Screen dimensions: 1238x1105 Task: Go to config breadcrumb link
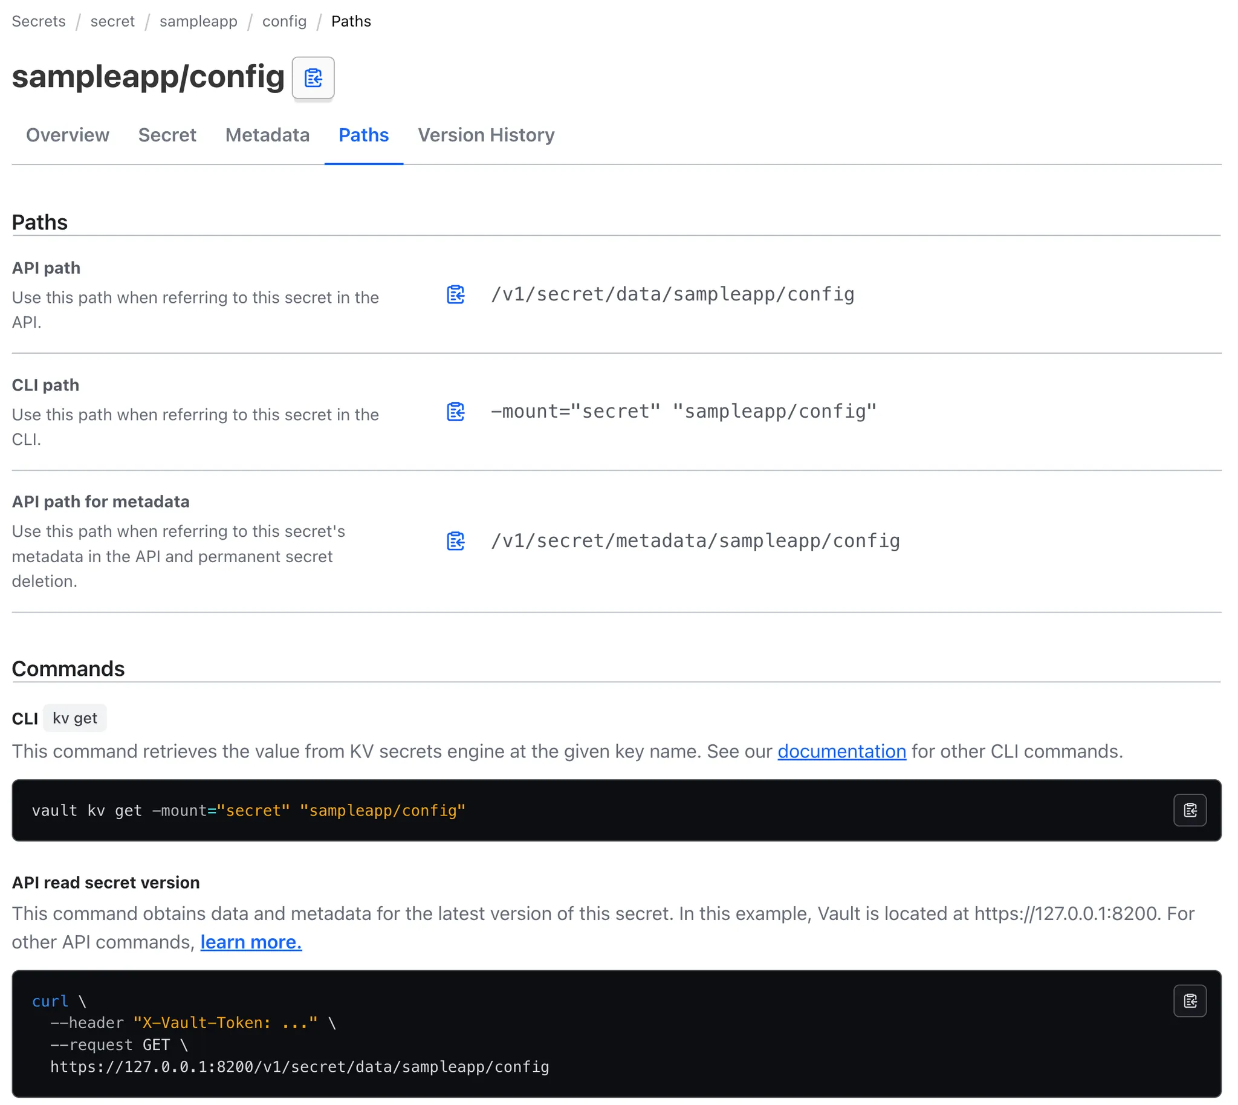[x=284, y=21]
